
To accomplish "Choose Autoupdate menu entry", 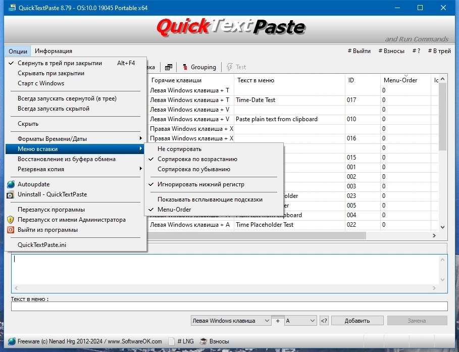I will tap(76, 184).
